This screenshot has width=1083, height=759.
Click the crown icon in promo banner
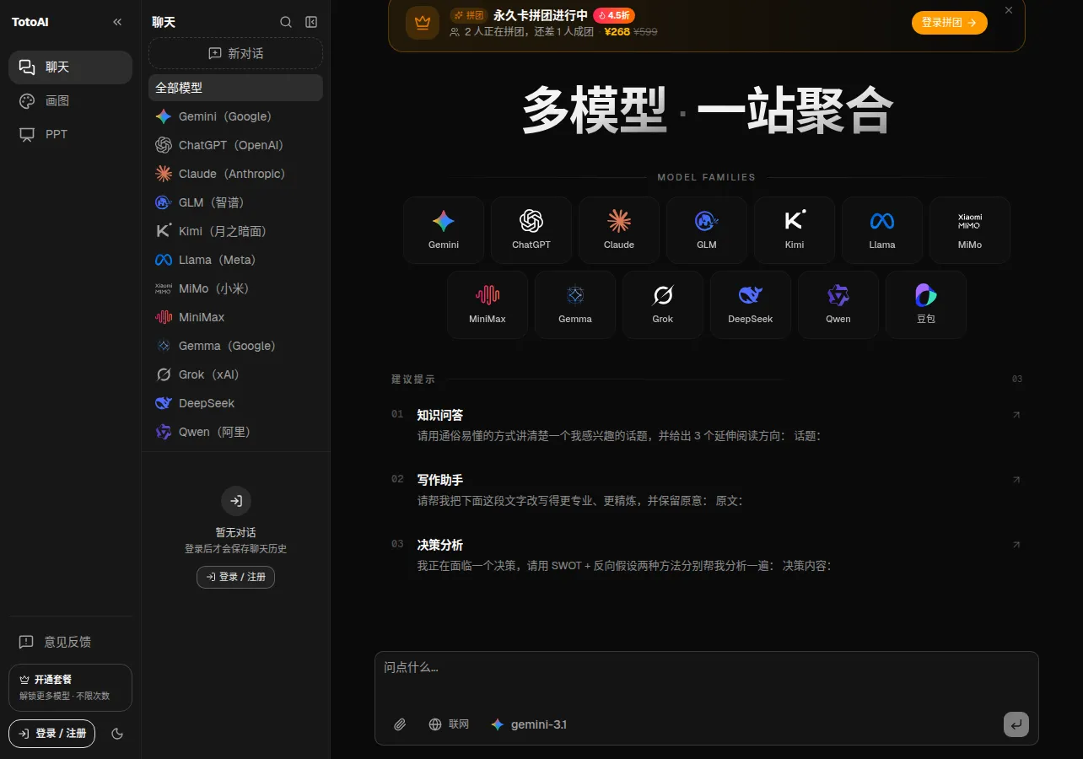coord(423,23)
